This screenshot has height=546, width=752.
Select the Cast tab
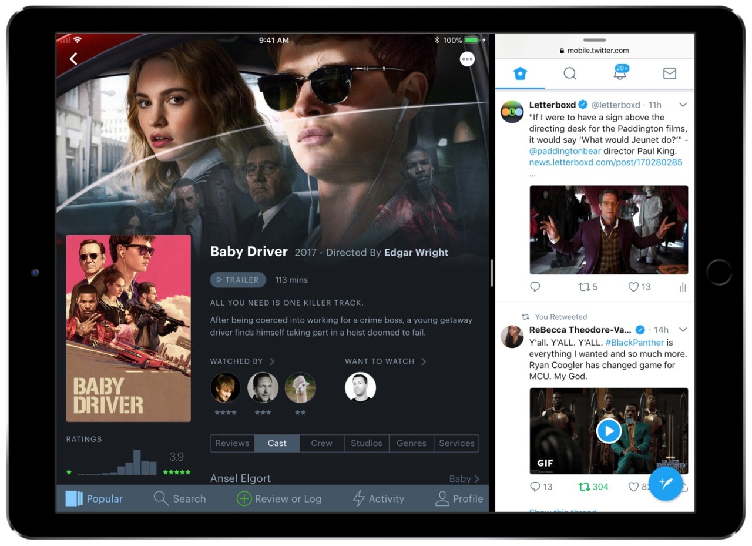pos(277,443)
